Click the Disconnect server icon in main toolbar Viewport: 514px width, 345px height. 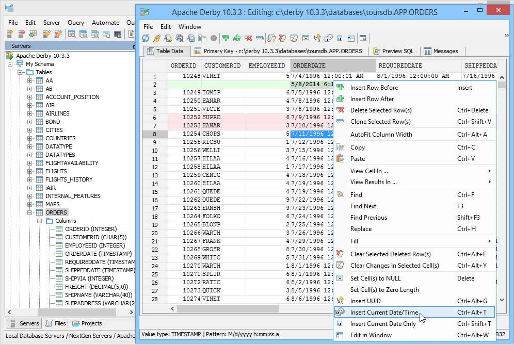[x=58, y=34]
